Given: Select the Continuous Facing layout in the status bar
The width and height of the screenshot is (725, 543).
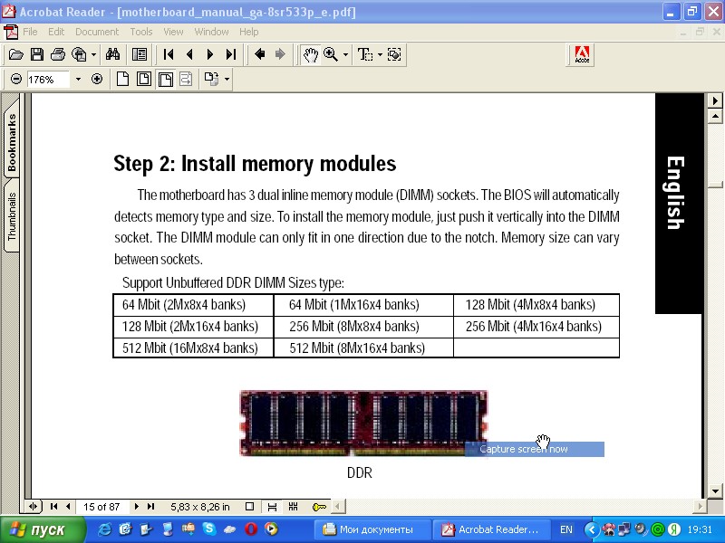Looking at the screenshot, I should [x=294, y=507].
